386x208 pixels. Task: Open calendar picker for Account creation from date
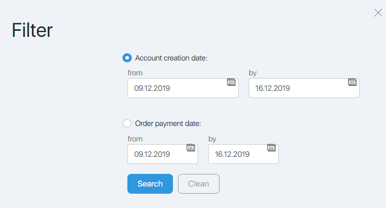(231, 82)
